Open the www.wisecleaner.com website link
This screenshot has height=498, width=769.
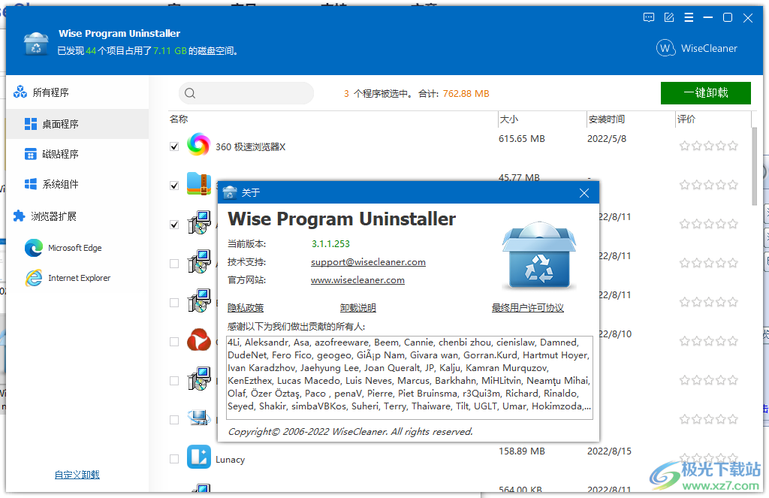[x=357, y=280]
